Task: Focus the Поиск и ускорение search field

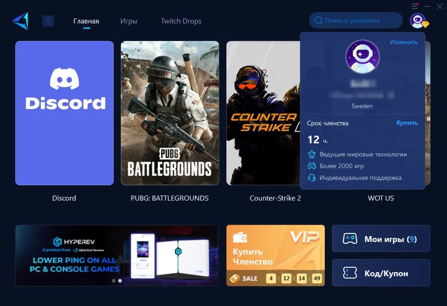Action: (x=355, y=20)
